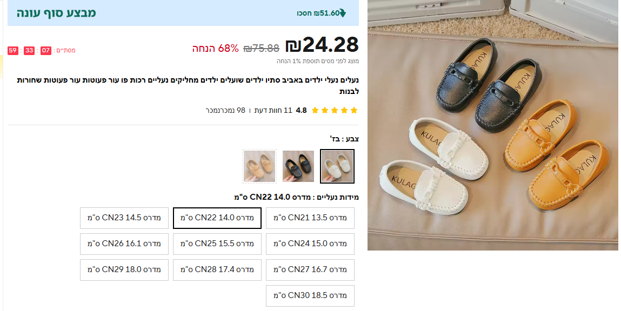Image resolution: width=621 pixels, height=311 pixels.
Task: Pick size CN29 18.0 cm
Action: [x=124, y=269]
